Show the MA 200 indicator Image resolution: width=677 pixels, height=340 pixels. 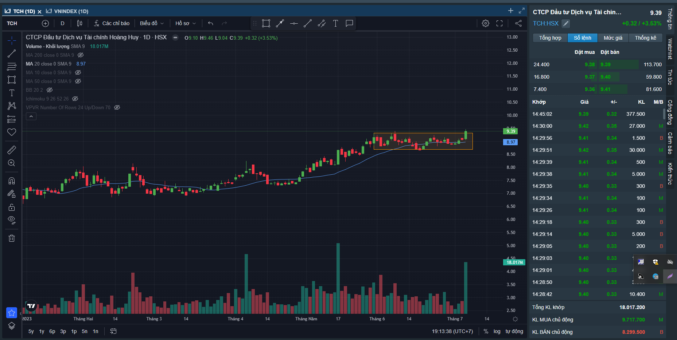click(81, 55)
